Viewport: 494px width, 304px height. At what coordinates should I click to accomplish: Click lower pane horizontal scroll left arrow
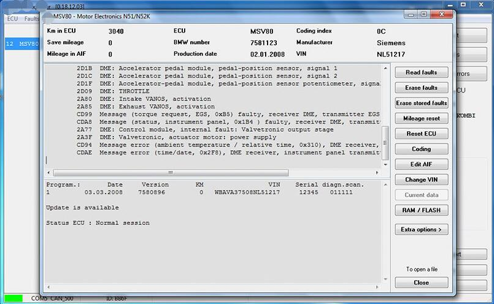48,287
